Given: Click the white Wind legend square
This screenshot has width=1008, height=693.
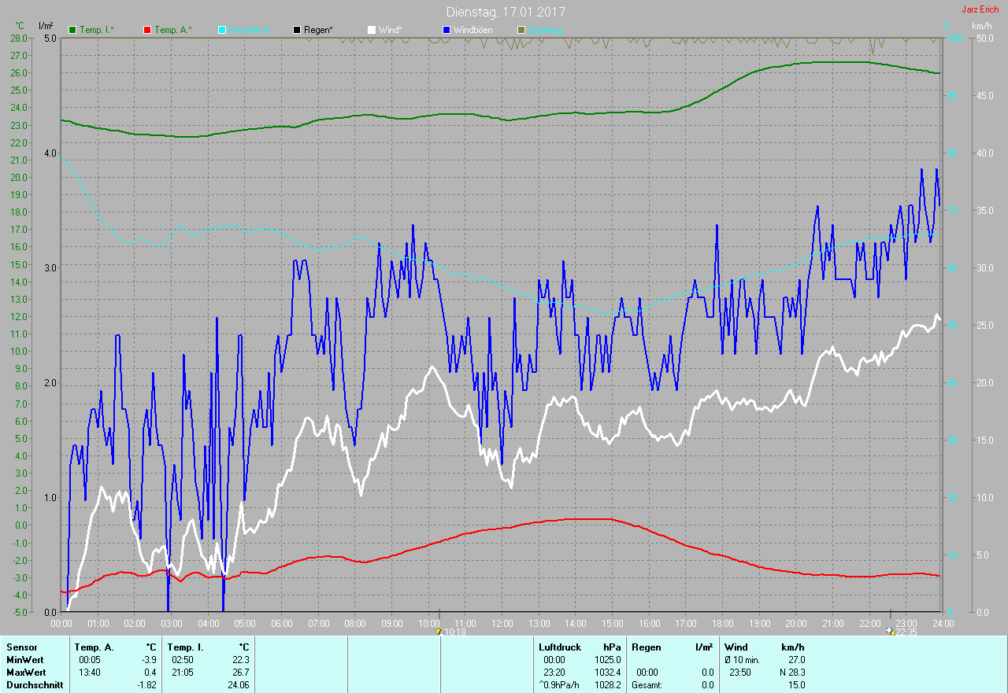Looking at the screenshot, I should (372, 30).
